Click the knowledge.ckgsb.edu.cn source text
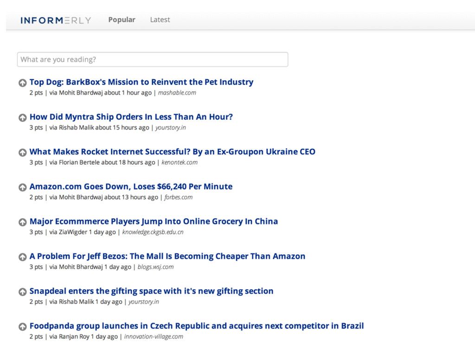 [x=153, y=232]
